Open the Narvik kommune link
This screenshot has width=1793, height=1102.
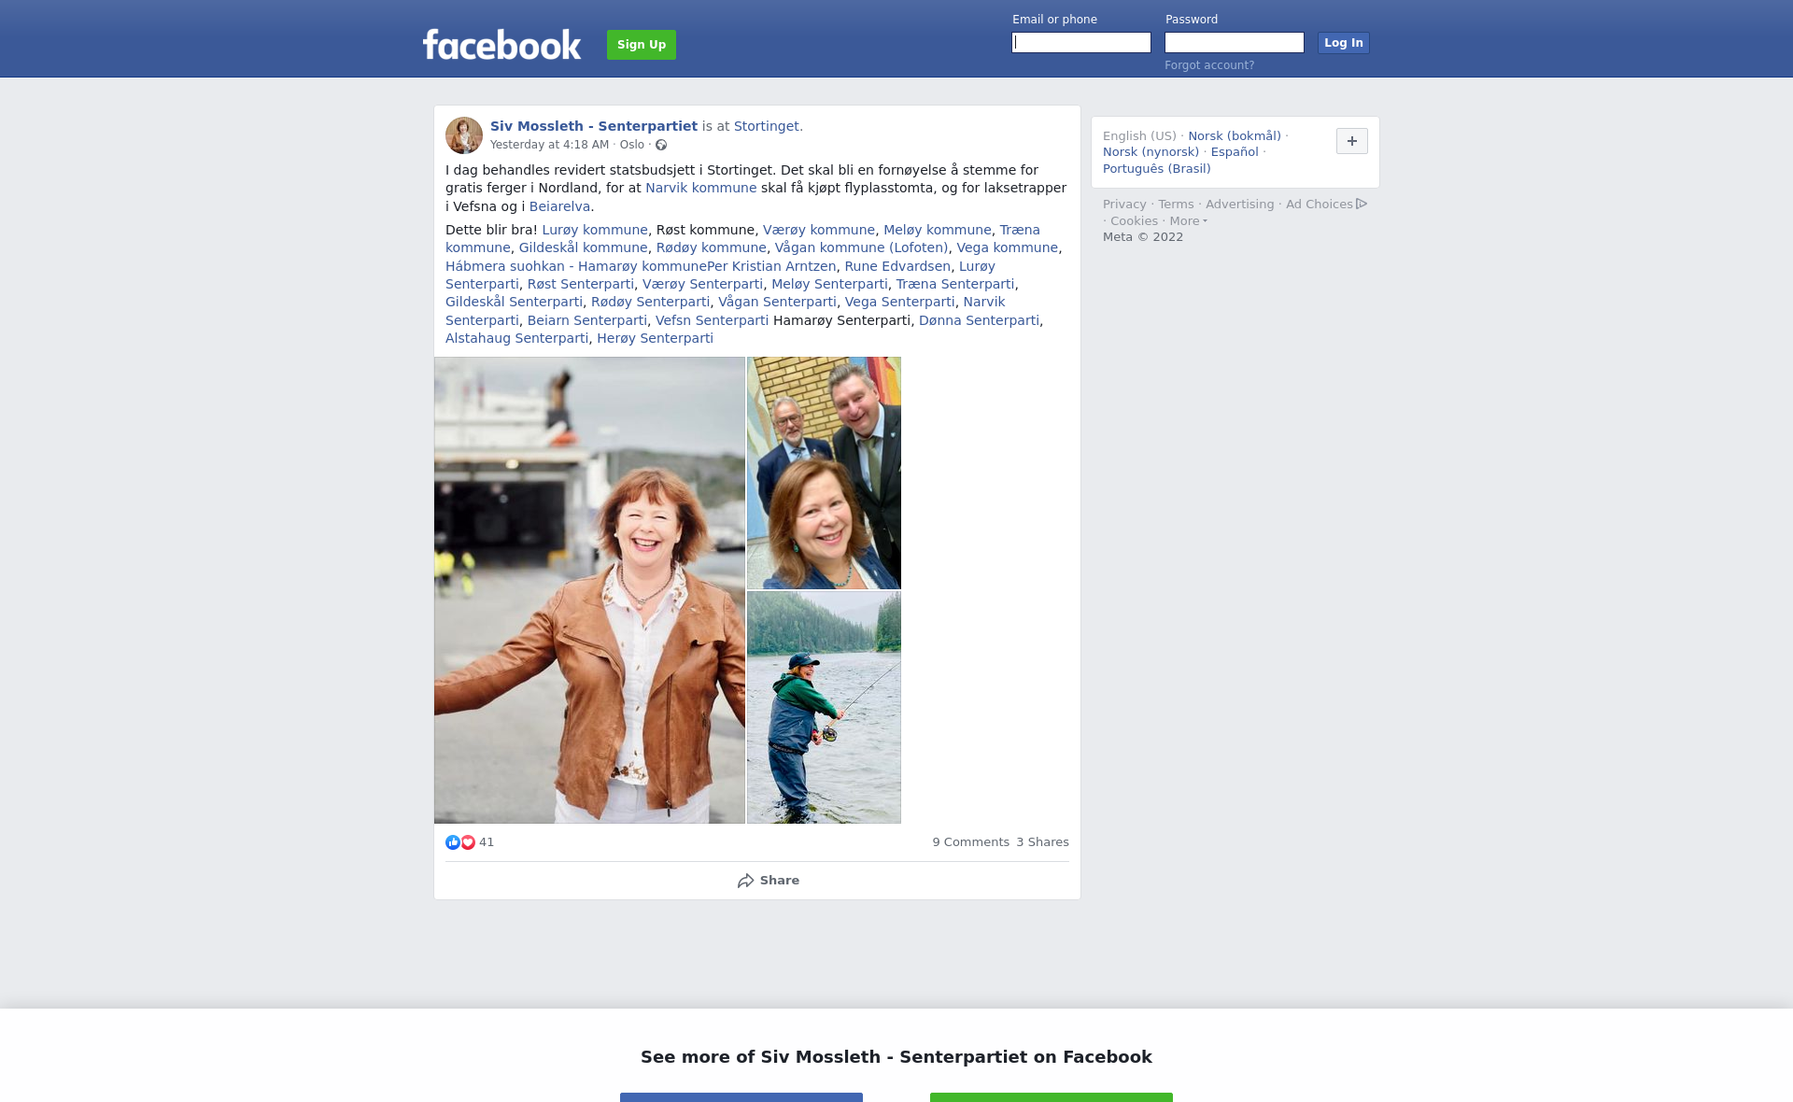click(701, 188)
